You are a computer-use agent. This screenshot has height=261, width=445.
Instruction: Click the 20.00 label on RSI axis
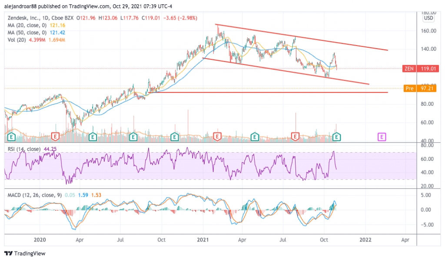pyautogui.click(x=427, y=186)
